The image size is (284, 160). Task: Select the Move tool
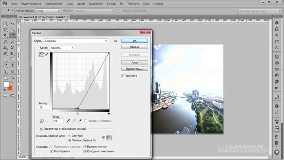pos(12,24)
